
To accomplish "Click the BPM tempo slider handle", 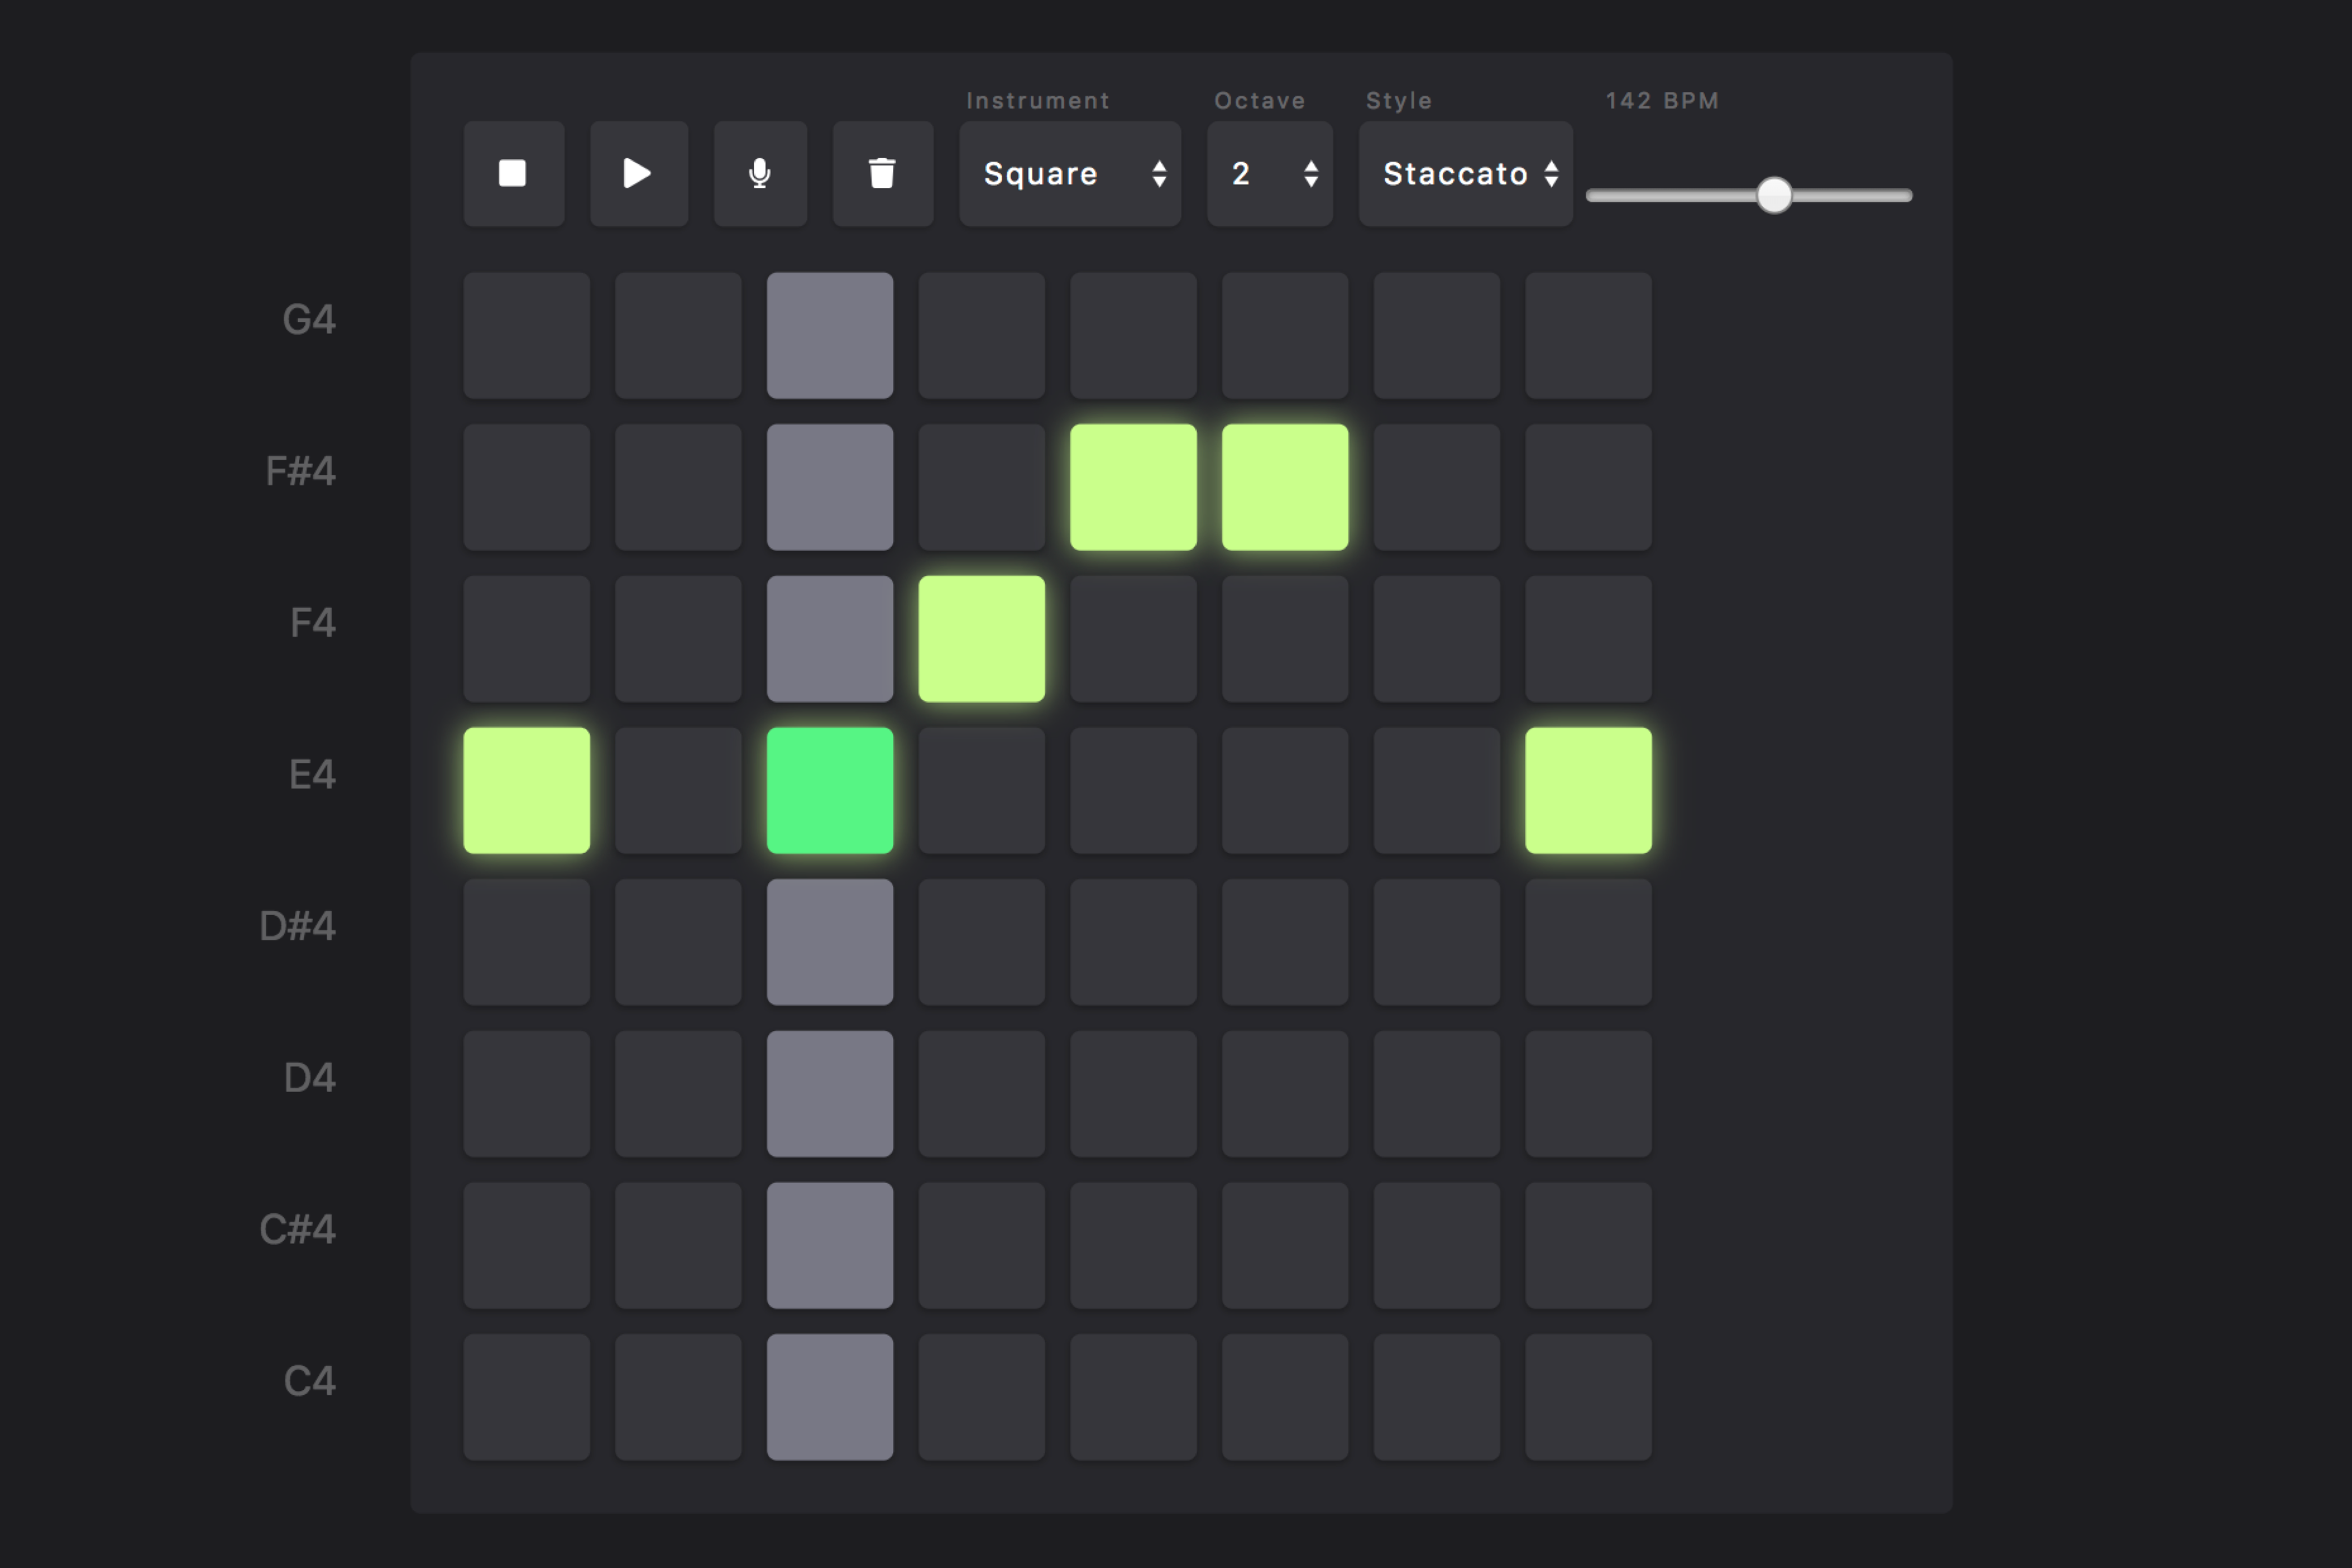I will (1774, 195).
